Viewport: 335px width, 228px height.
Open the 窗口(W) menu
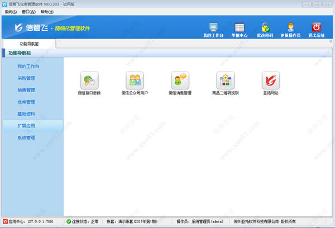[x=29, y=12]
